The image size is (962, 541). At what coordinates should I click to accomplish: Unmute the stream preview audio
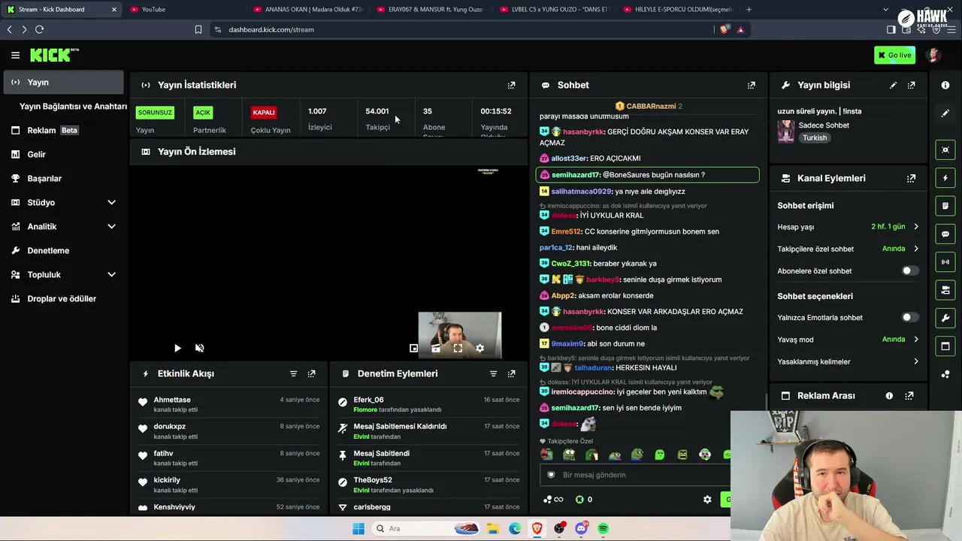[200, 348]
